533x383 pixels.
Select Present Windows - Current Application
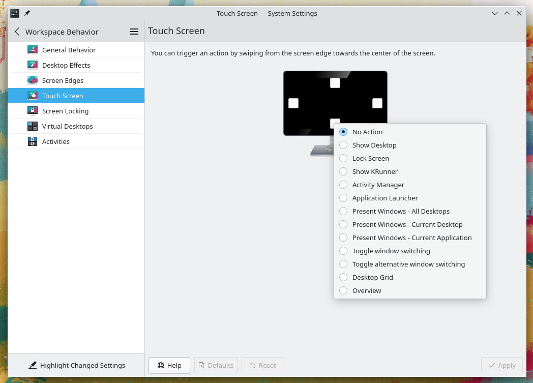click(x=410, y=238)
